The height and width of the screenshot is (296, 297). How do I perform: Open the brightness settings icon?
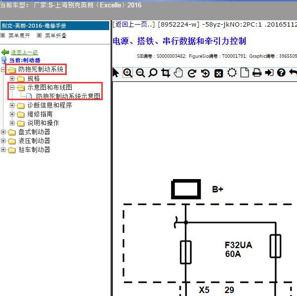click(x=232, y=73)
